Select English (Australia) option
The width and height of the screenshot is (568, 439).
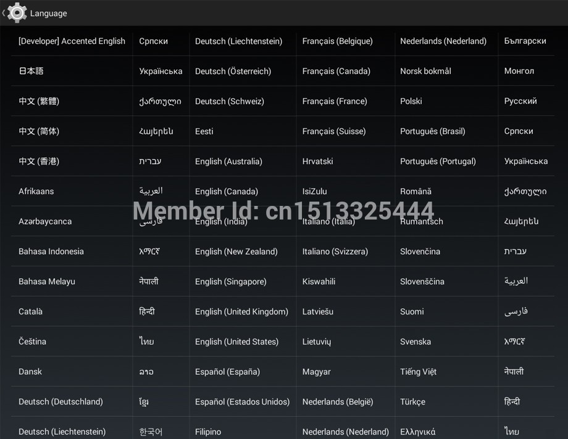coord(228,162)
